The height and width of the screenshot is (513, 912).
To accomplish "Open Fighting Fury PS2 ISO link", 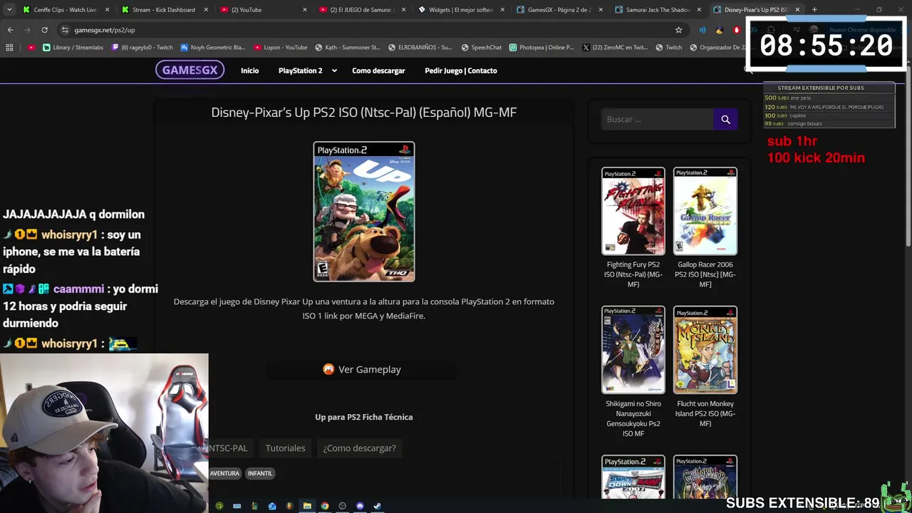I will [633, 274].
